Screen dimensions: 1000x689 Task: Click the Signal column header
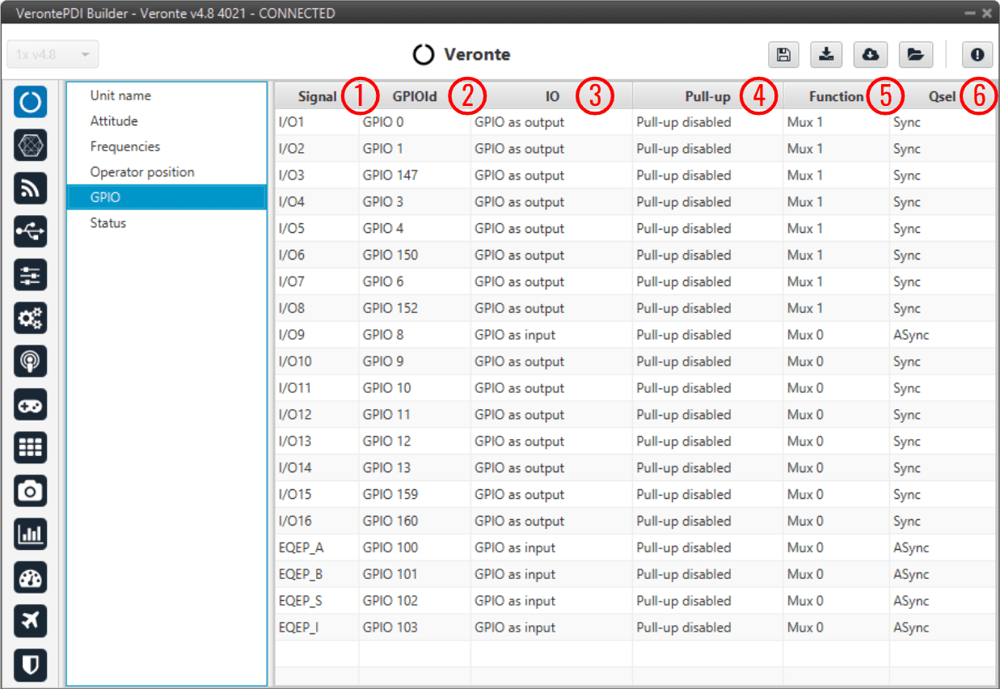point(317,96)
